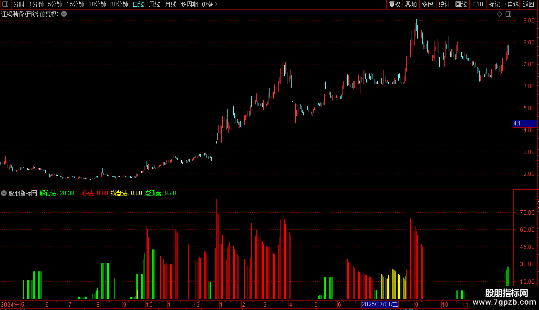The height and width of the screenshot is (310, 539).
Task: Toggle the right side panel icon
Action: (508, 14)
